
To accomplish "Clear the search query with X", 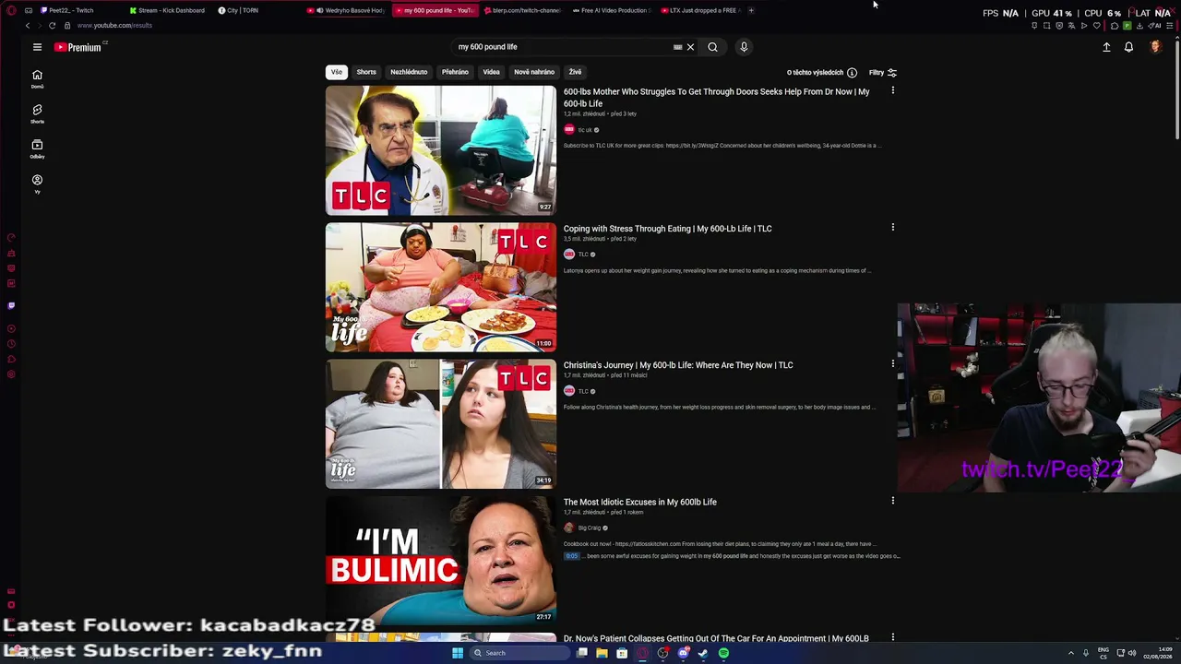I will click(x=690, y=47).
